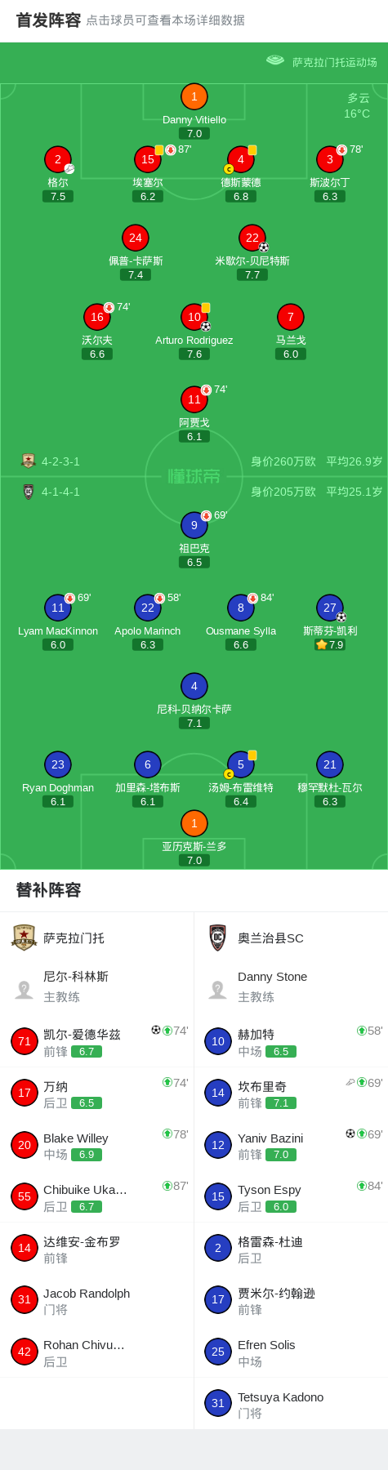Screen dimensions: 388x1470
Task: Open goalkeeper Danny Vitiello's number 1 badge
Action: [x=194, y=97]
